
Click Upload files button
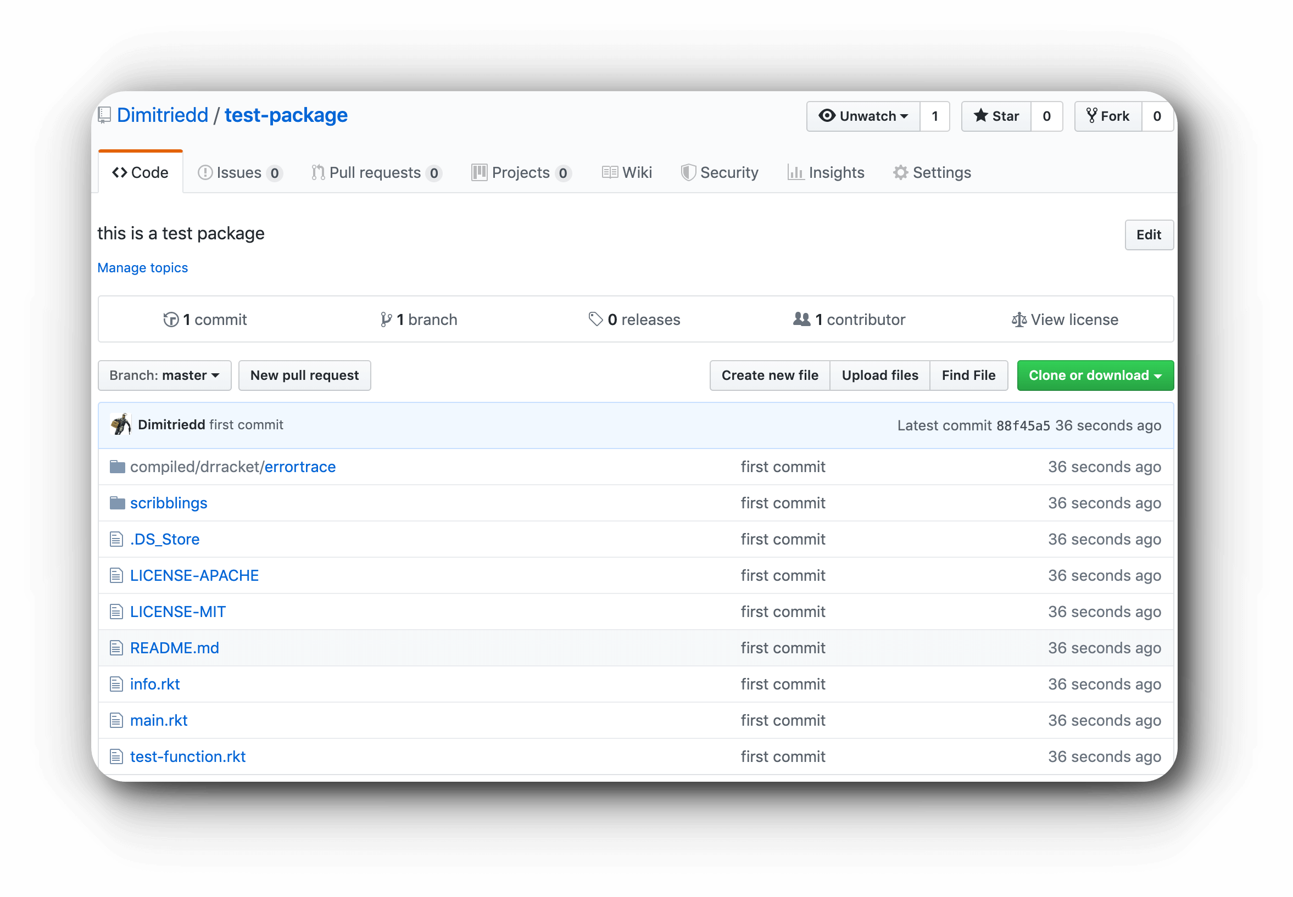coord(879,375)
